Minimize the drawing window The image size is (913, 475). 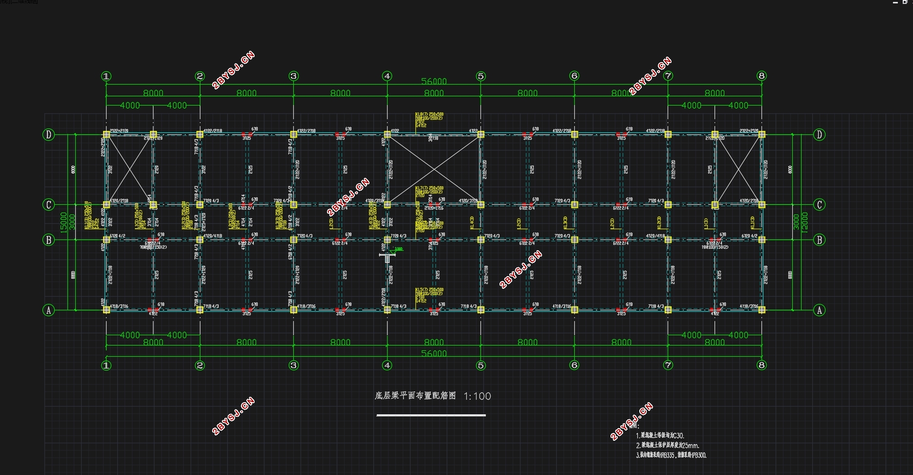coord(895,2)
